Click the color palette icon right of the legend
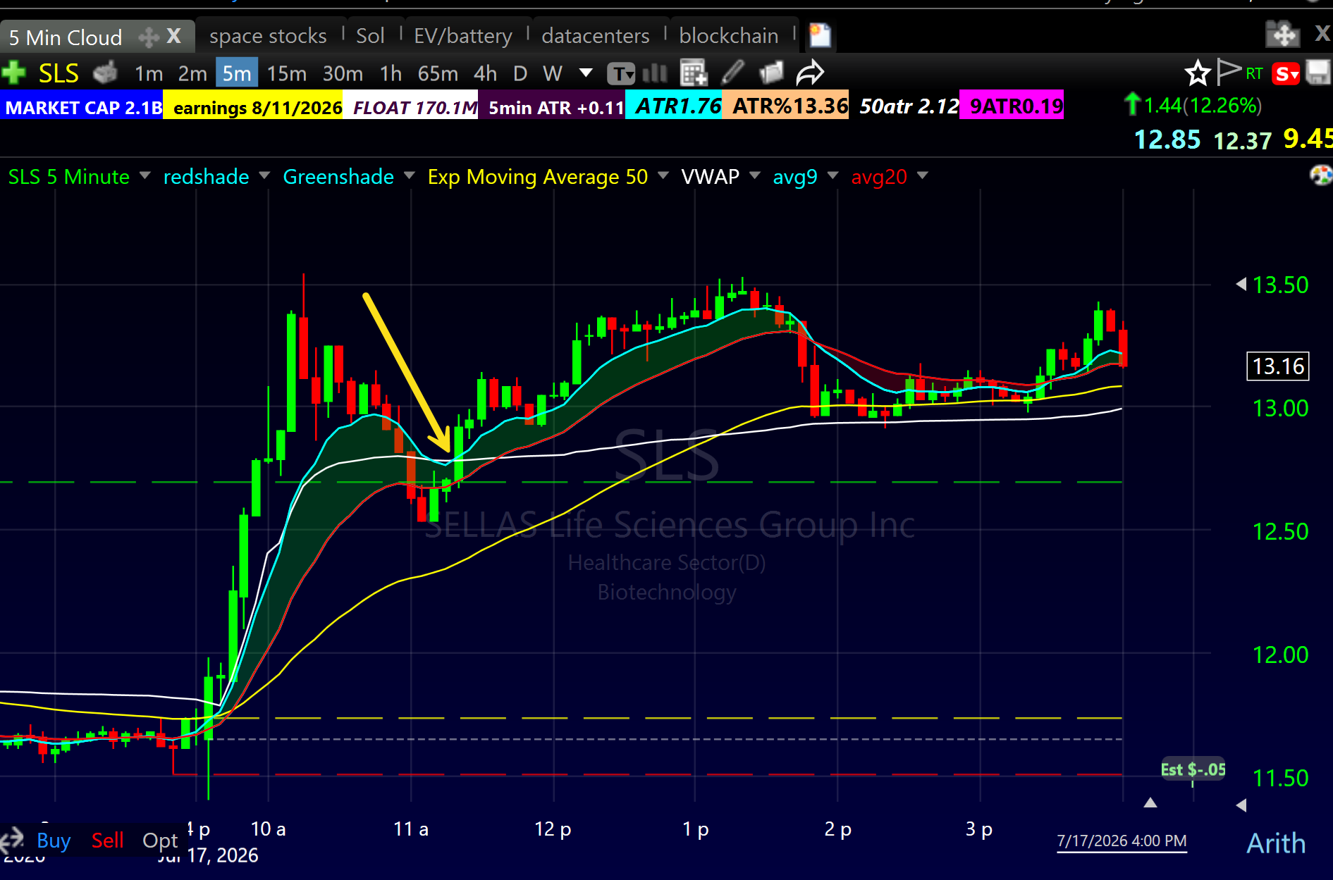1333x880 pixels. click(x=1320, y=175)
